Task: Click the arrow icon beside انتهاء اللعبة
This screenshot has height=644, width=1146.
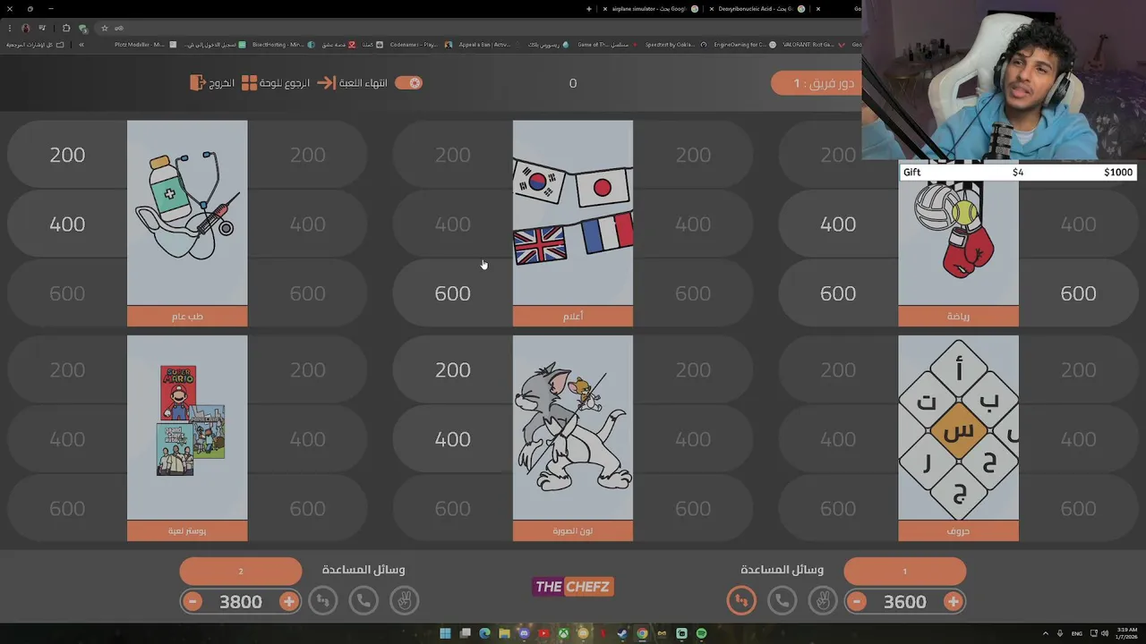Action: click(327, 82)
